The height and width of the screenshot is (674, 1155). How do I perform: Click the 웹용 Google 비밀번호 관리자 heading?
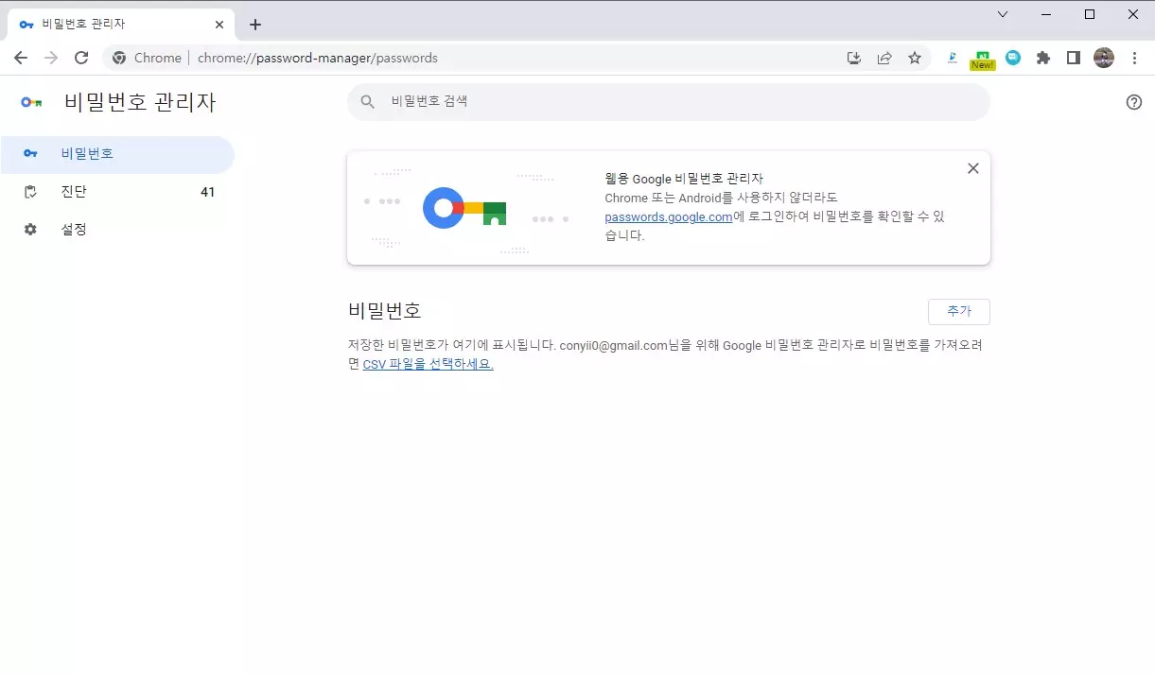point(684,178)
